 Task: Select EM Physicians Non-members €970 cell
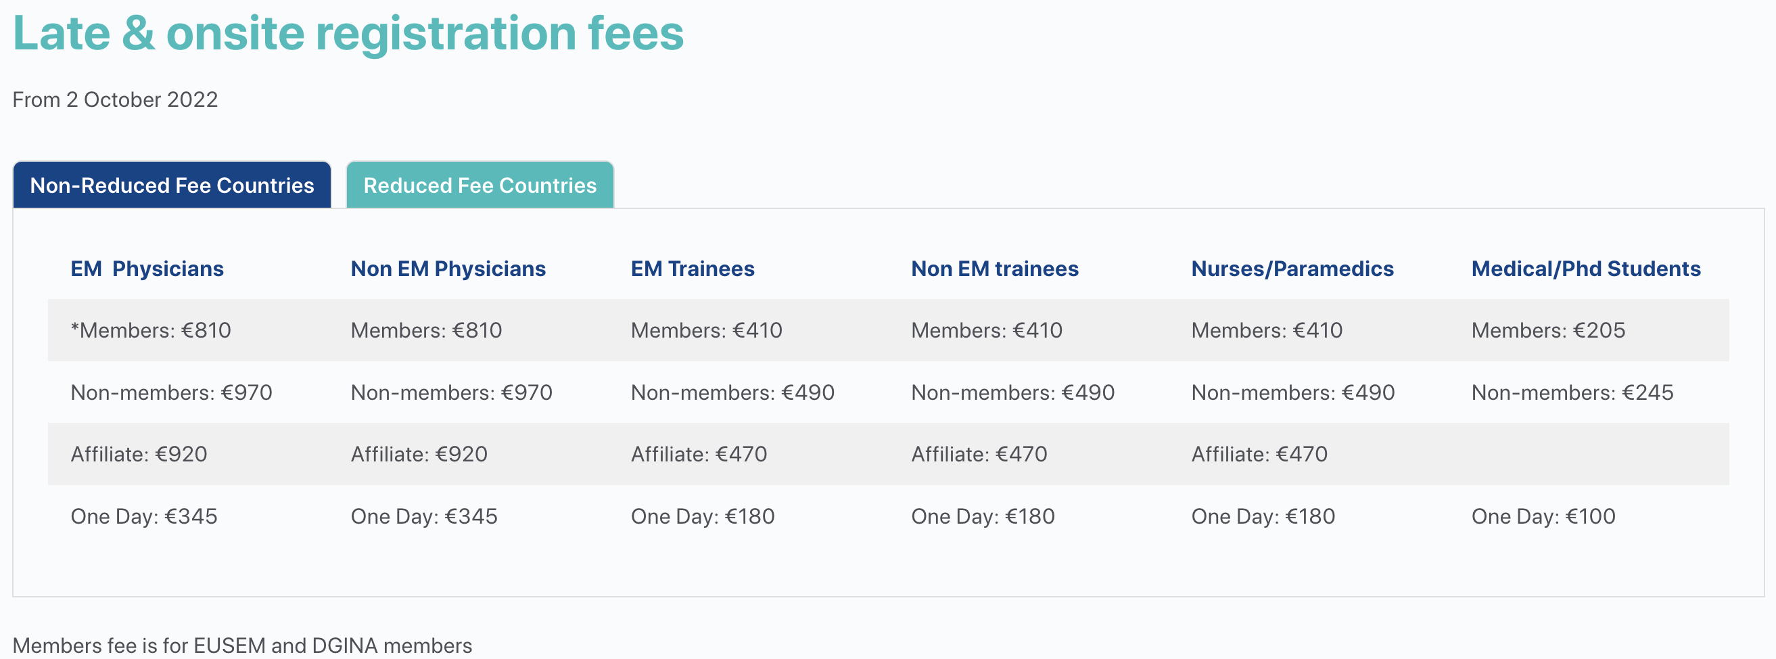pyautogui.click(x=172, y=392)
